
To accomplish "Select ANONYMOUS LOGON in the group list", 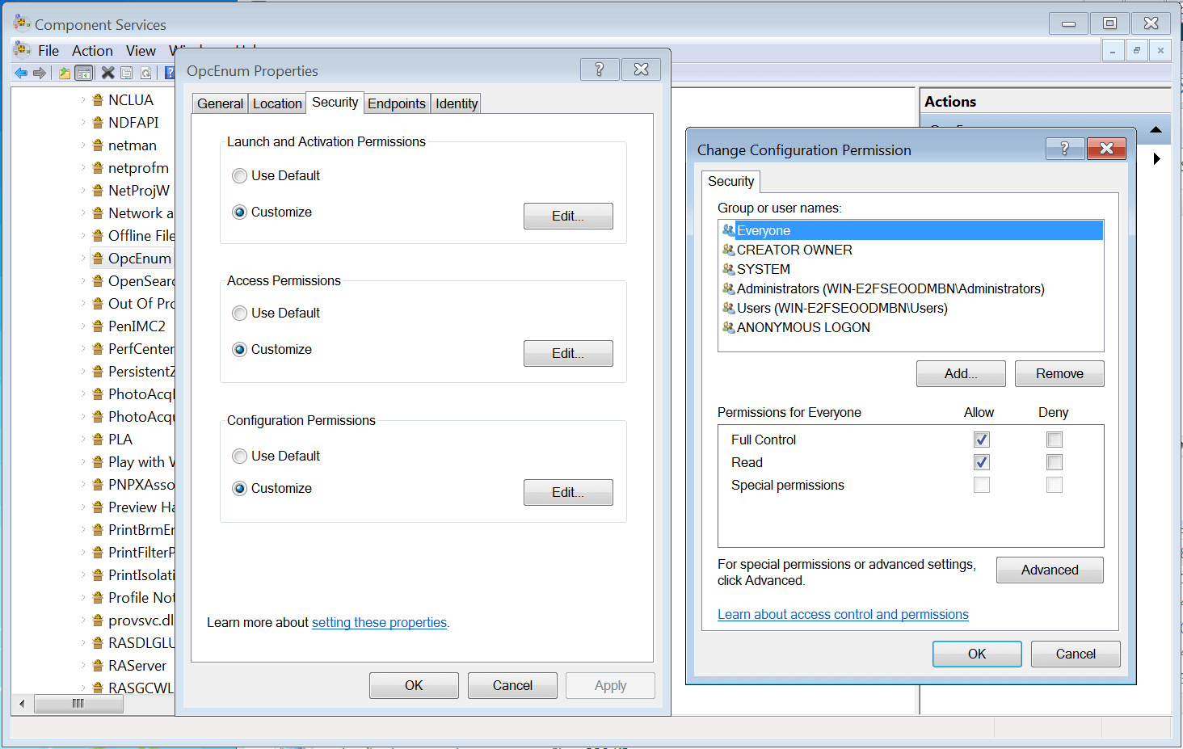I will click(802, 327).
